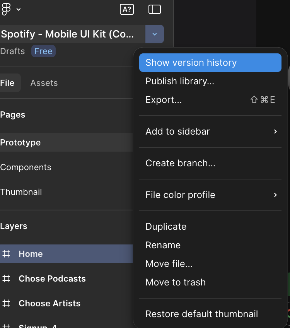Choose Publish library menu item
Viewport: 290px width, 328px height.
pos(210,81)
